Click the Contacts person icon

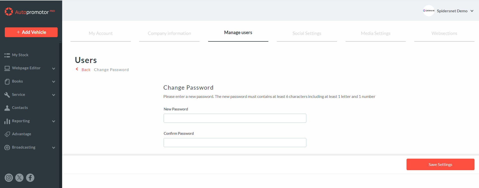coord(7,108)
